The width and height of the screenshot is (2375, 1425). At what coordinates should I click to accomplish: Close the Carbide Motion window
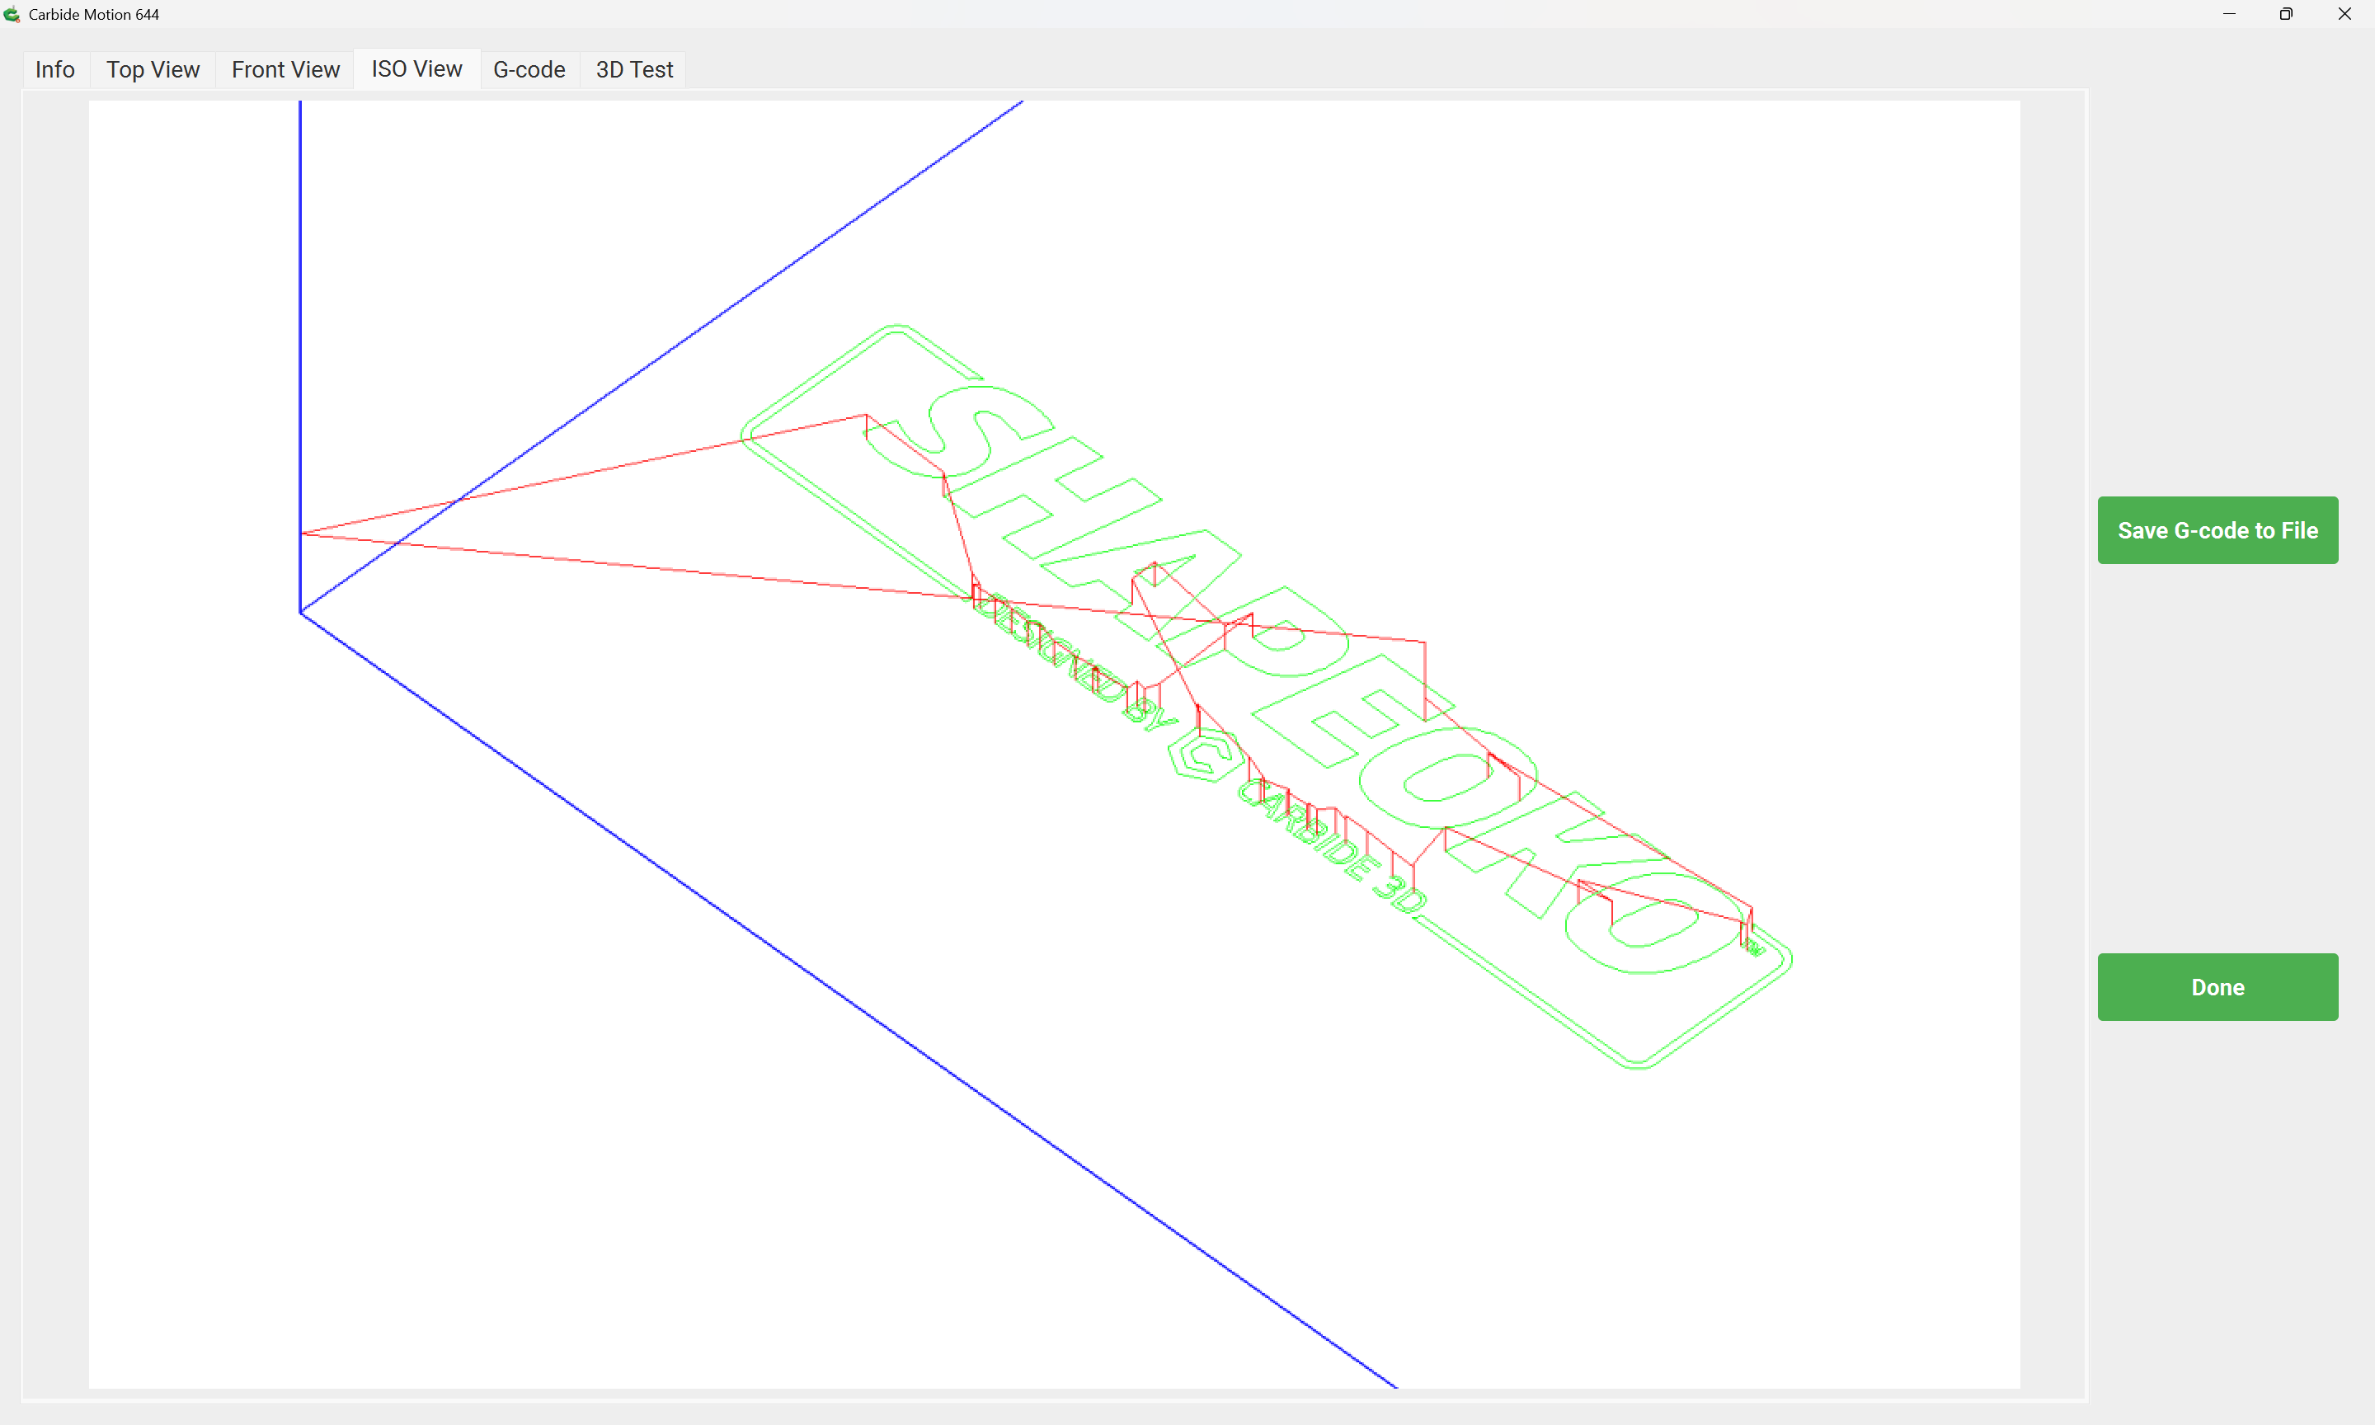2344,14
